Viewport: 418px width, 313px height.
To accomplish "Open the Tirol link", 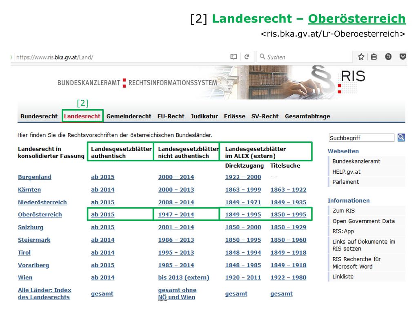I will tap(24, 253).
